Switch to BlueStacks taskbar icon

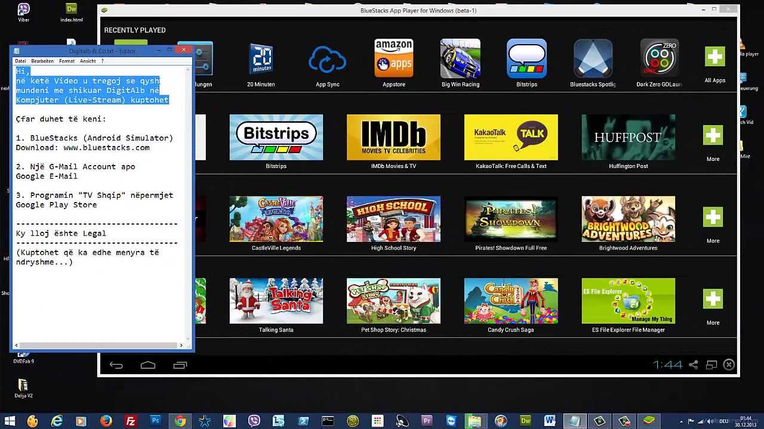(x=649, y=421)
